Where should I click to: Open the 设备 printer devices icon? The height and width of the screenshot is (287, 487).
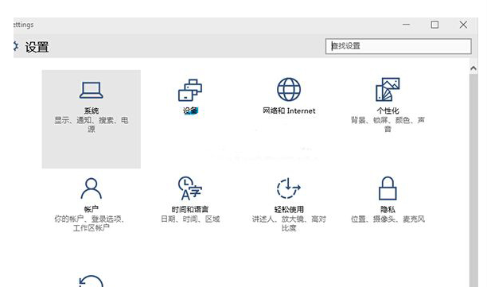coord(190,91)
